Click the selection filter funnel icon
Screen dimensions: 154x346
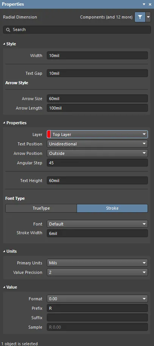(140, 17)
